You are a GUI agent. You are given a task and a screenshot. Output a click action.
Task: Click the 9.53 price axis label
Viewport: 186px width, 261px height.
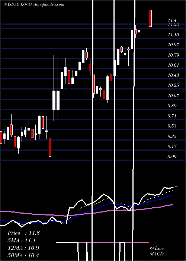(172, 126)
